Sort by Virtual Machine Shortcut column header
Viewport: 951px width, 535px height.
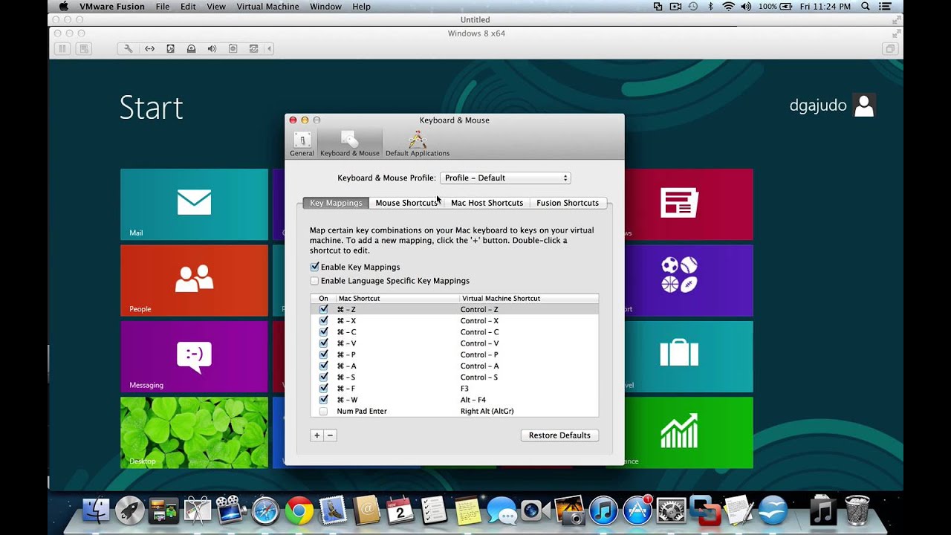click(x=528, y=298)
